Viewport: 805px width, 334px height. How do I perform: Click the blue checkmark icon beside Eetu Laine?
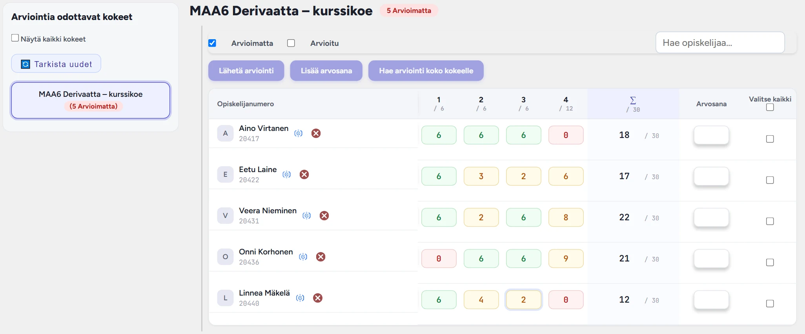[x=287, y=174]
